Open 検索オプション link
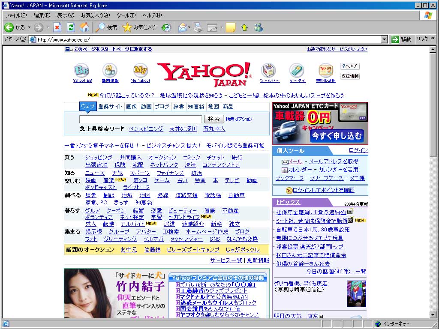 tap(239, 119)
